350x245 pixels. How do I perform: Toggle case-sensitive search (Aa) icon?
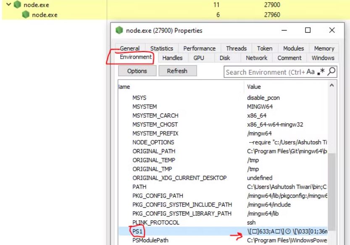tap(311, 72)
